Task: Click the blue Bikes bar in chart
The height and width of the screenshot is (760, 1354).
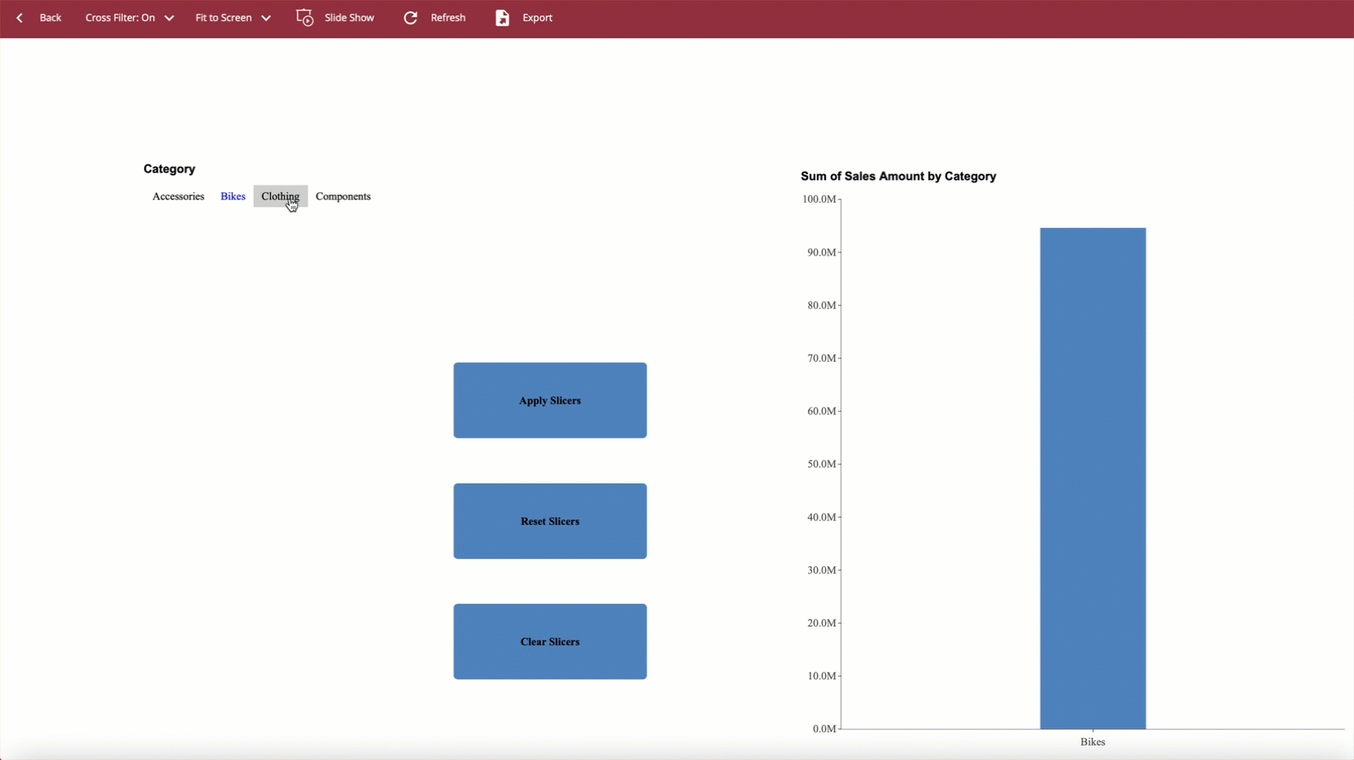Action: point(1092,478)
